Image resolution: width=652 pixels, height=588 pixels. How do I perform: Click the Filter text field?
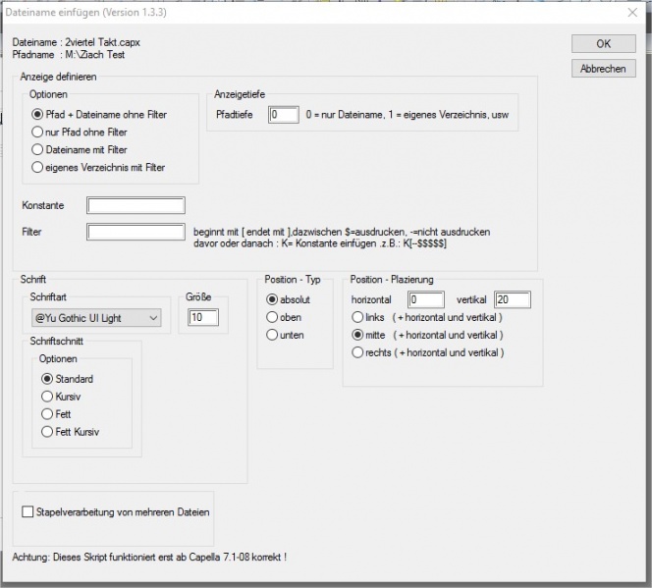[136, 232]
